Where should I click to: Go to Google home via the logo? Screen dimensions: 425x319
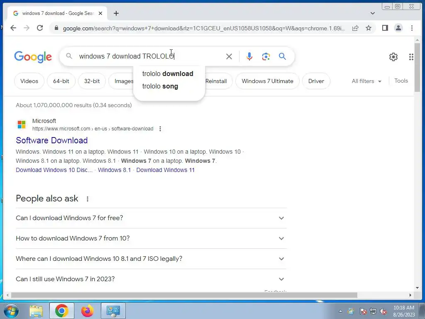pos(33,56)
